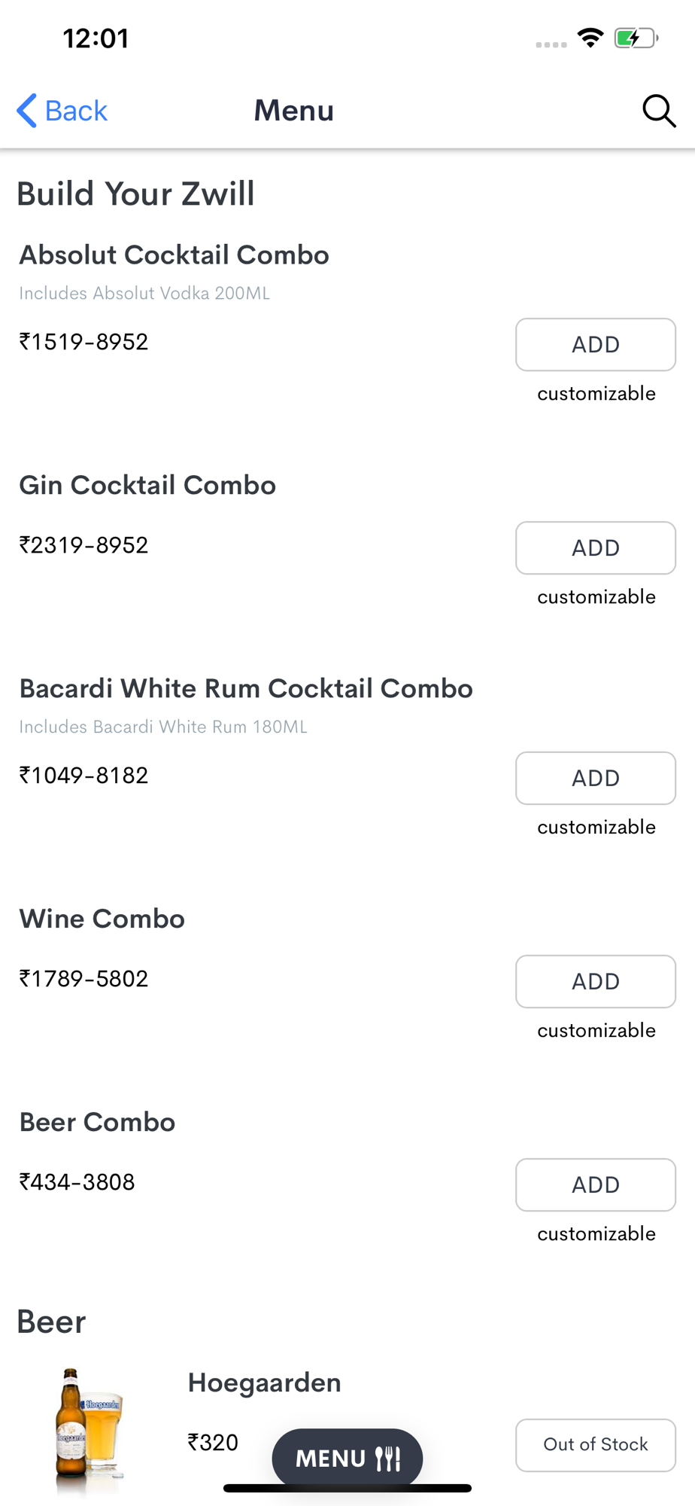
Task: Open the floating MENU button
Action: (347, 1458)
